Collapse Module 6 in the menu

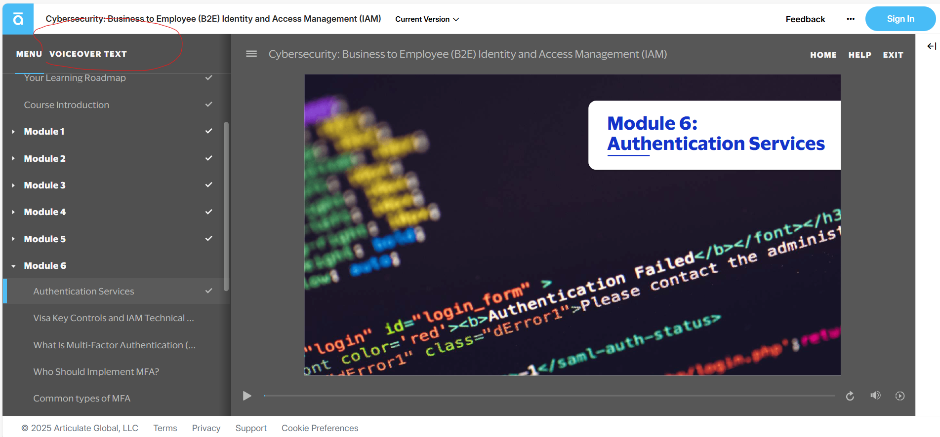click(x=13, y=266)
